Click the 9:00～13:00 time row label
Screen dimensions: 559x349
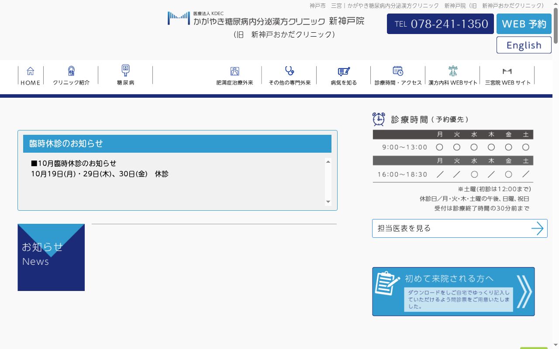tap(405, 147)
